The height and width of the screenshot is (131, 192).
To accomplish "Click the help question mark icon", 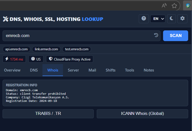I will tap(144, 19).
